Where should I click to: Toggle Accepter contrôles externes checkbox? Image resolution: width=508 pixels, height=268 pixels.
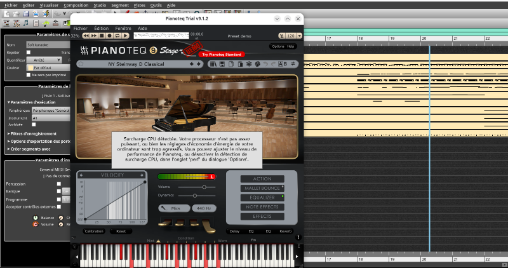59,206
